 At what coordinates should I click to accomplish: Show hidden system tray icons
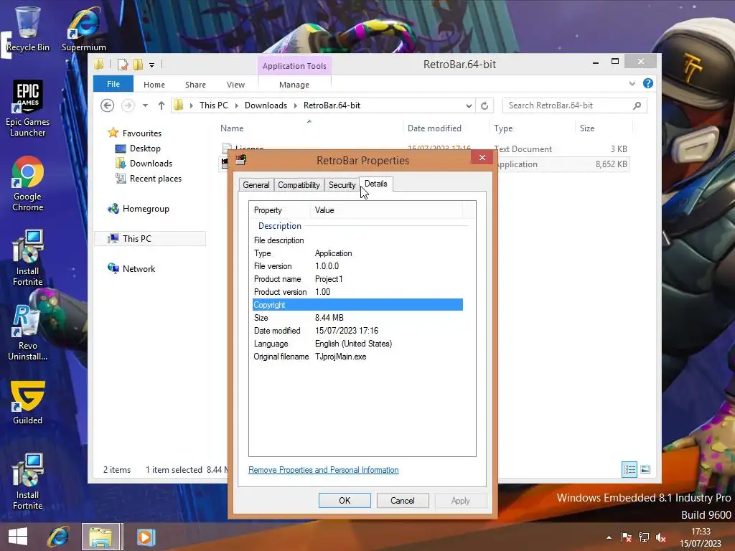pyautogui.click(x=609, y=537)
